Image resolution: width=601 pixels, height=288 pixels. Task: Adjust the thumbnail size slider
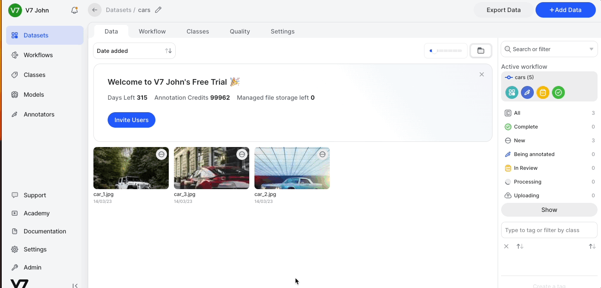pos(446,51)
